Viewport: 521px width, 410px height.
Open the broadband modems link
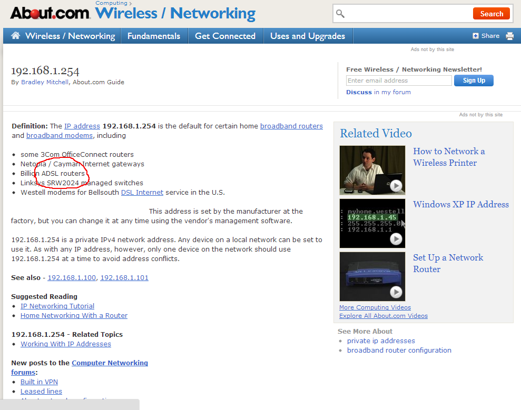coord(60,135)
